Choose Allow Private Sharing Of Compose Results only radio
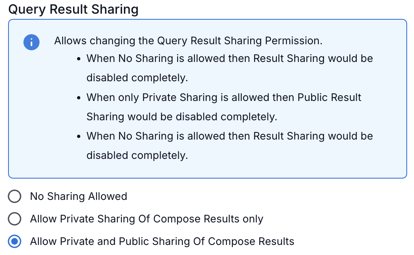This screenshot has width=414, height=255. click(x=15, y=219)
